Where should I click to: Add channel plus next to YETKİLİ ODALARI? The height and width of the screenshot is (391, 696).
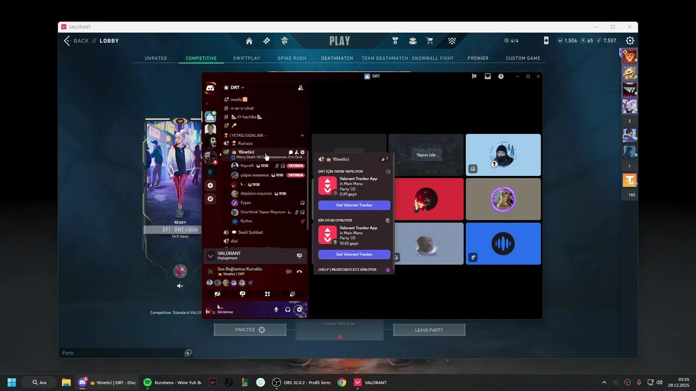pyautogui.click(x=302, y=135)
